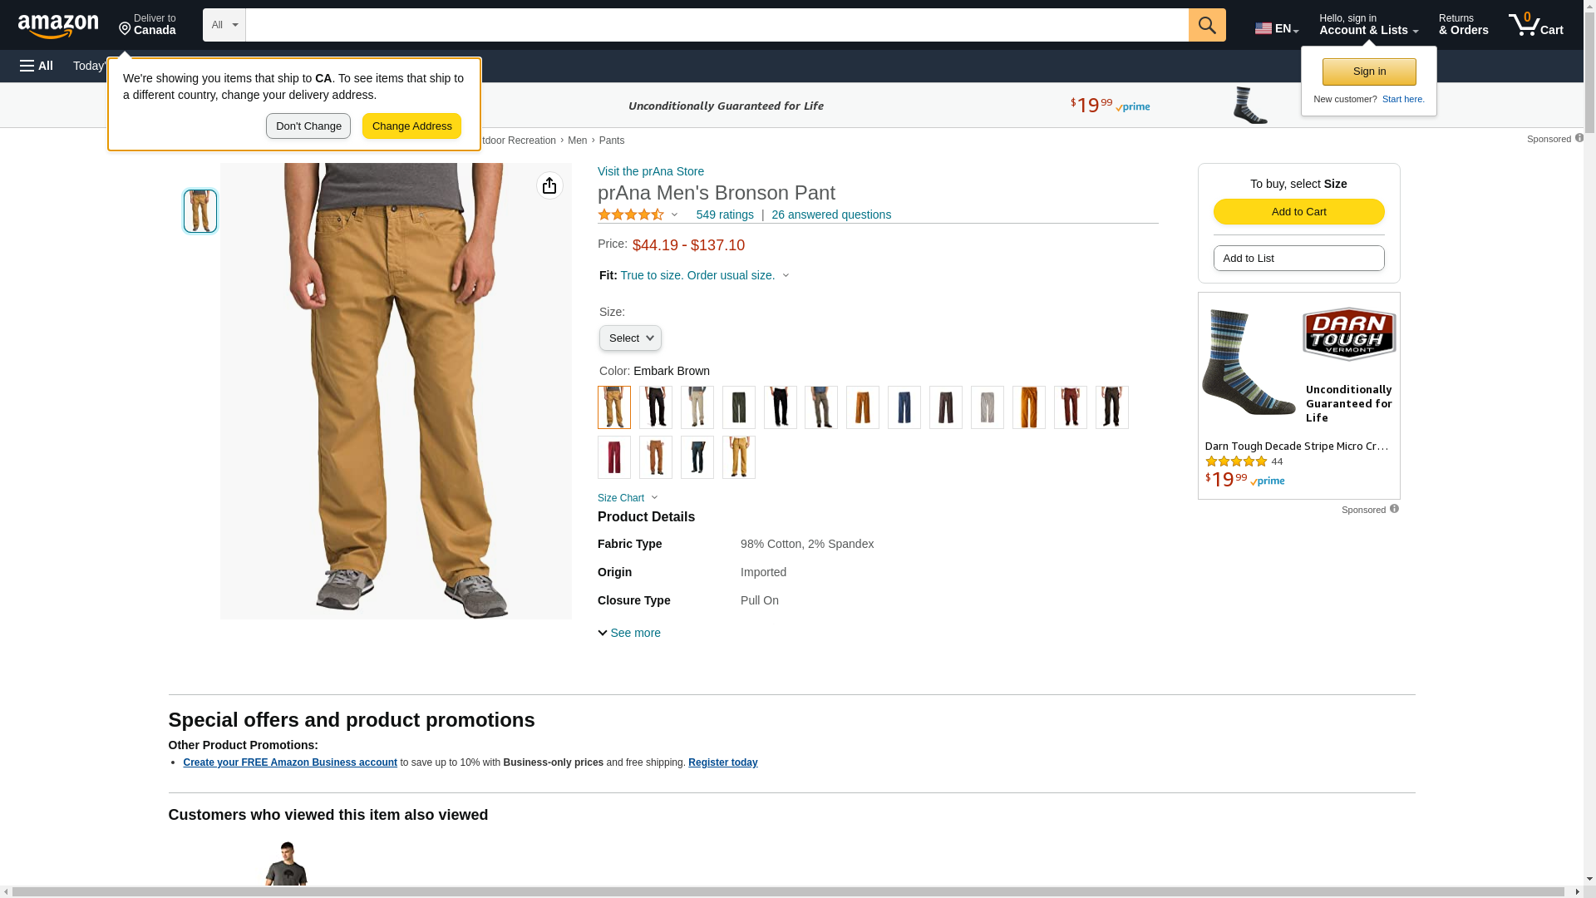
Task: Select the blue pants color swatch
Action: [904, 407]
